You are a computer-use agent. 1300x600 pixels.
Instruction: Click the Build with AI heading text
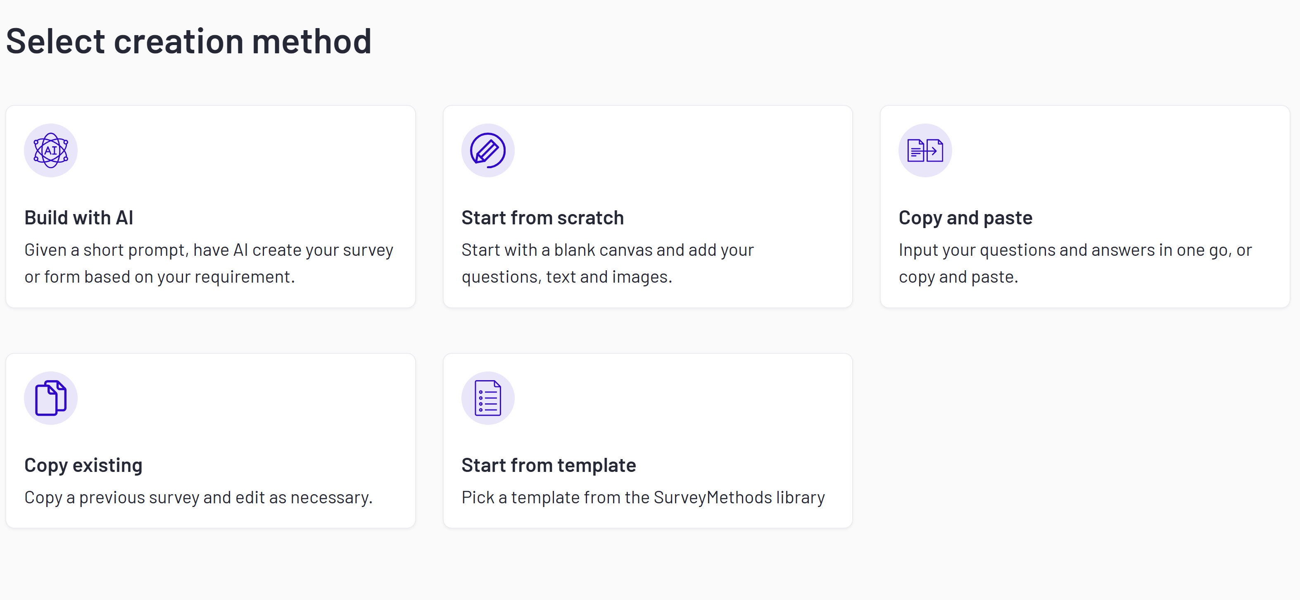79,217
